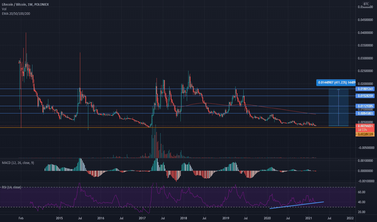This screenshot has width=377, height=222.
Task: Click the 0.00845803 price level label
Action: tap(365, 113)
